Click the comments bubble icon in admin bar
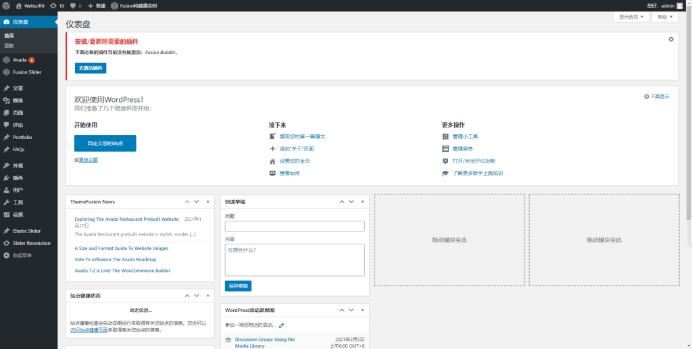The image size is (692, 349). pos(76,5)
